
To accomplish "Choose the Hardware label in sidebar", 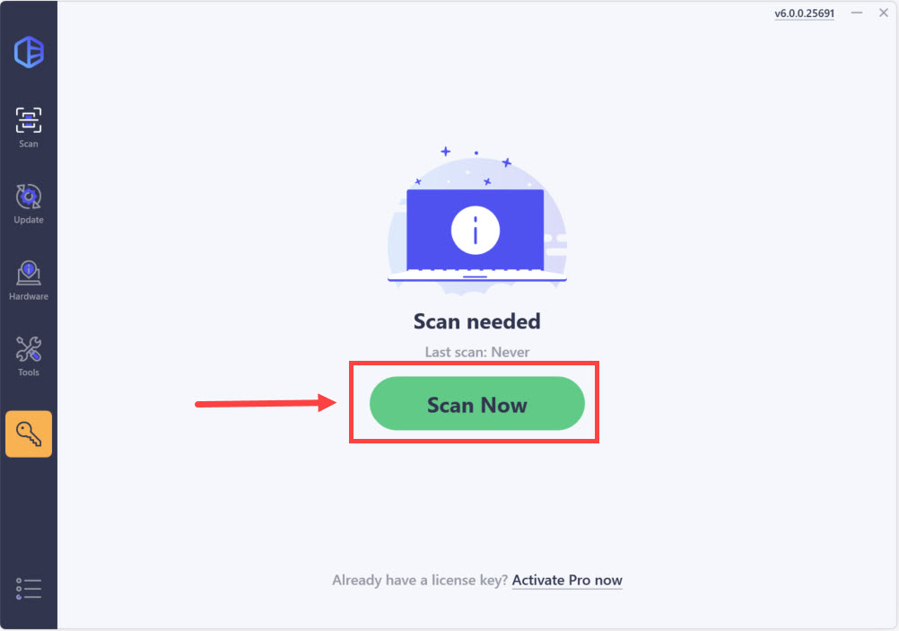I will click(28, 296).
